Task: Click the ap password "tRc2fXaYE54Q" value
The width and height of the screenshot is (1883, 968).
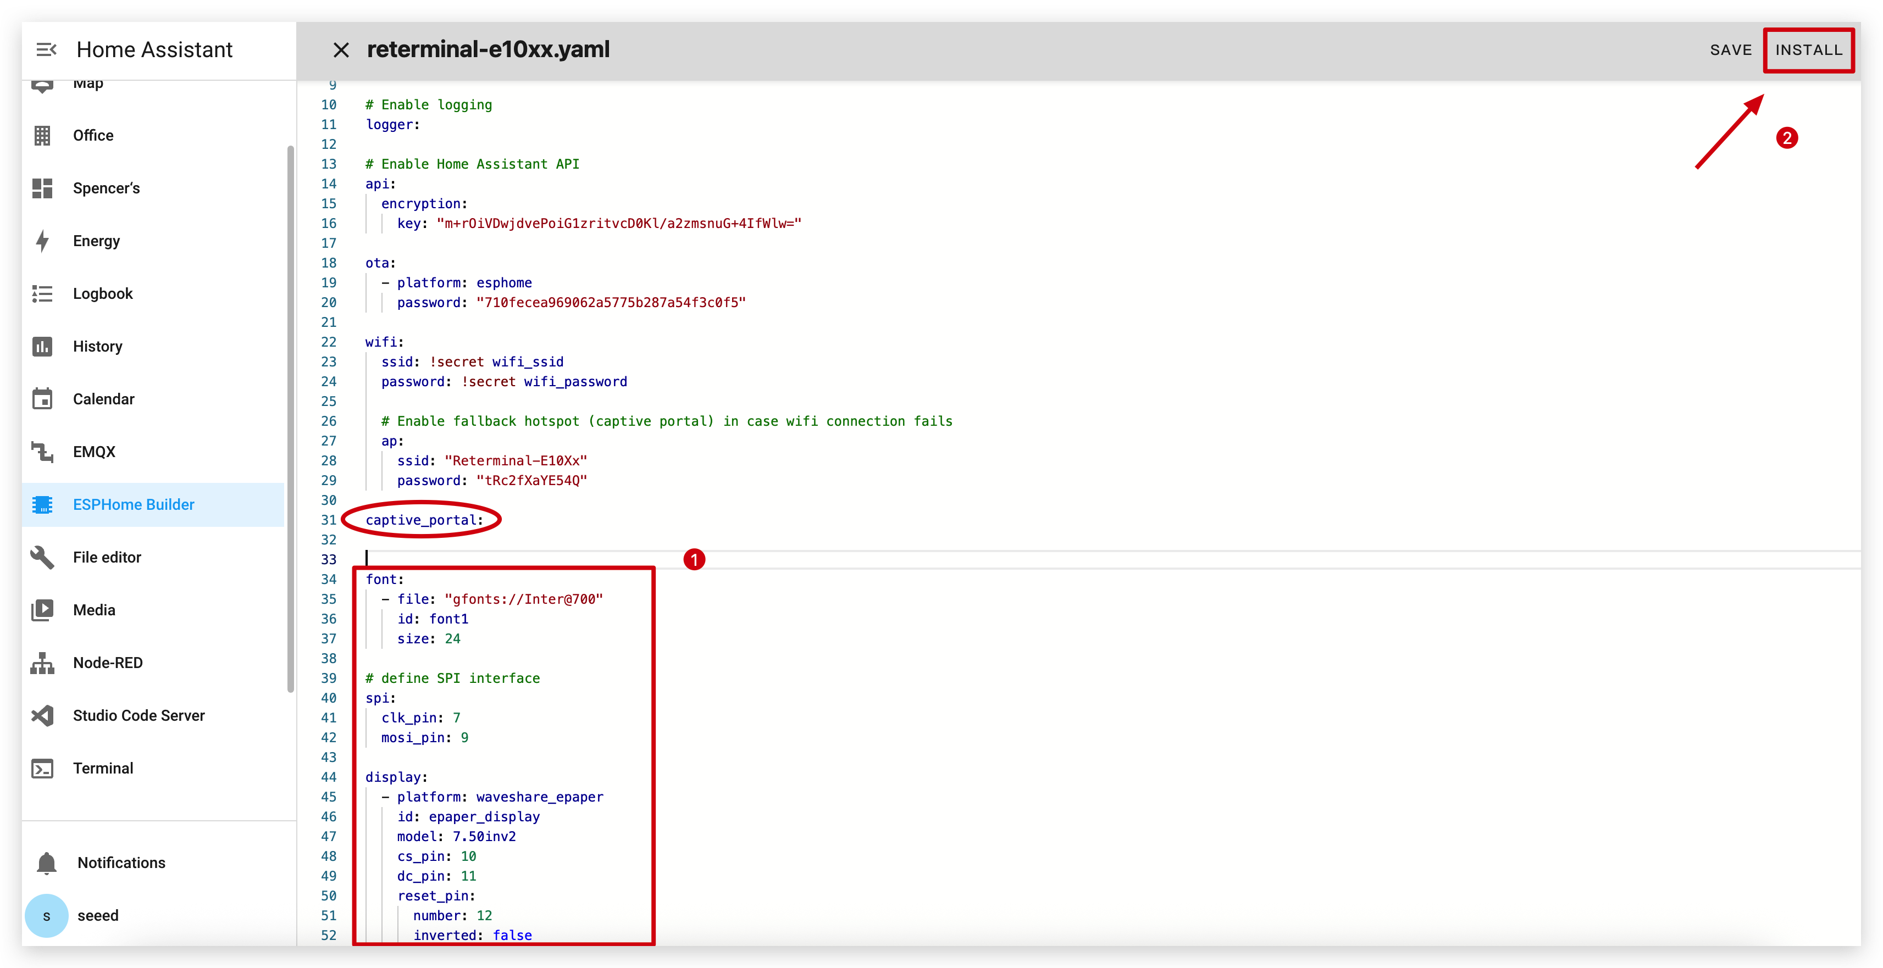Action: (531, 481)
